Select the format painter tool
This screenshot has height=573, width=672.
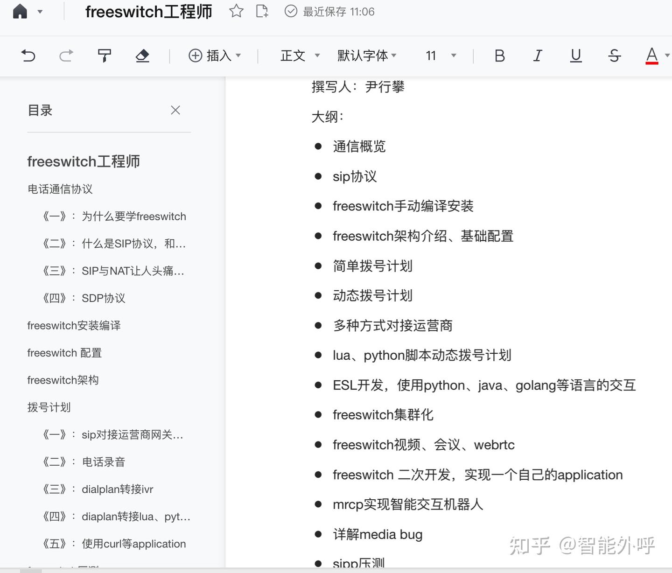(104, 56)
